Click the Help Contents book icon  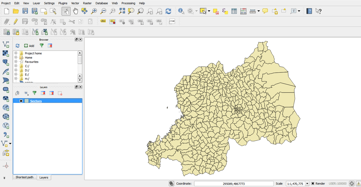[309, 11]
